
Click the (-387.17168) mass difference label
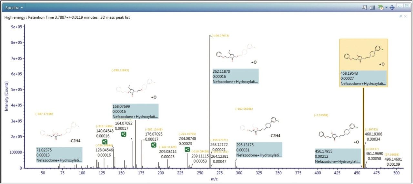[x=44, y=114]
